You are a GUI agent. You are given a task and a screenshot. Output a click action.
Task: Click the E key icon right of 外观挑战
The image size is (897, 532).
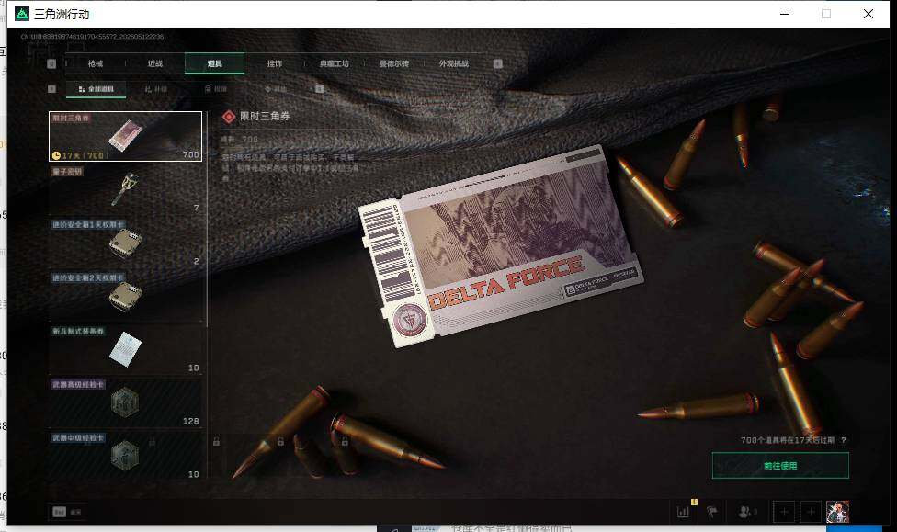click(x=498, y=63)
